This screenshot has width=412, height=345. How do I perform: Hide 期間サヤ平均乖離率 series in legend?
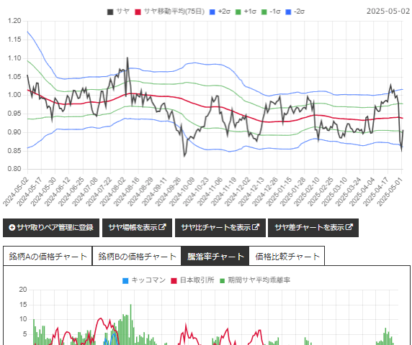pos(255,280)
